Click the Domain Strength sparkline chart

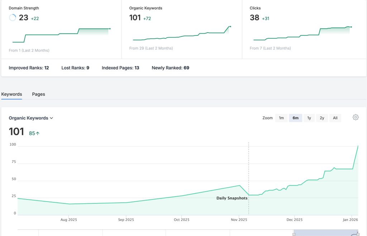click(61, 35)
